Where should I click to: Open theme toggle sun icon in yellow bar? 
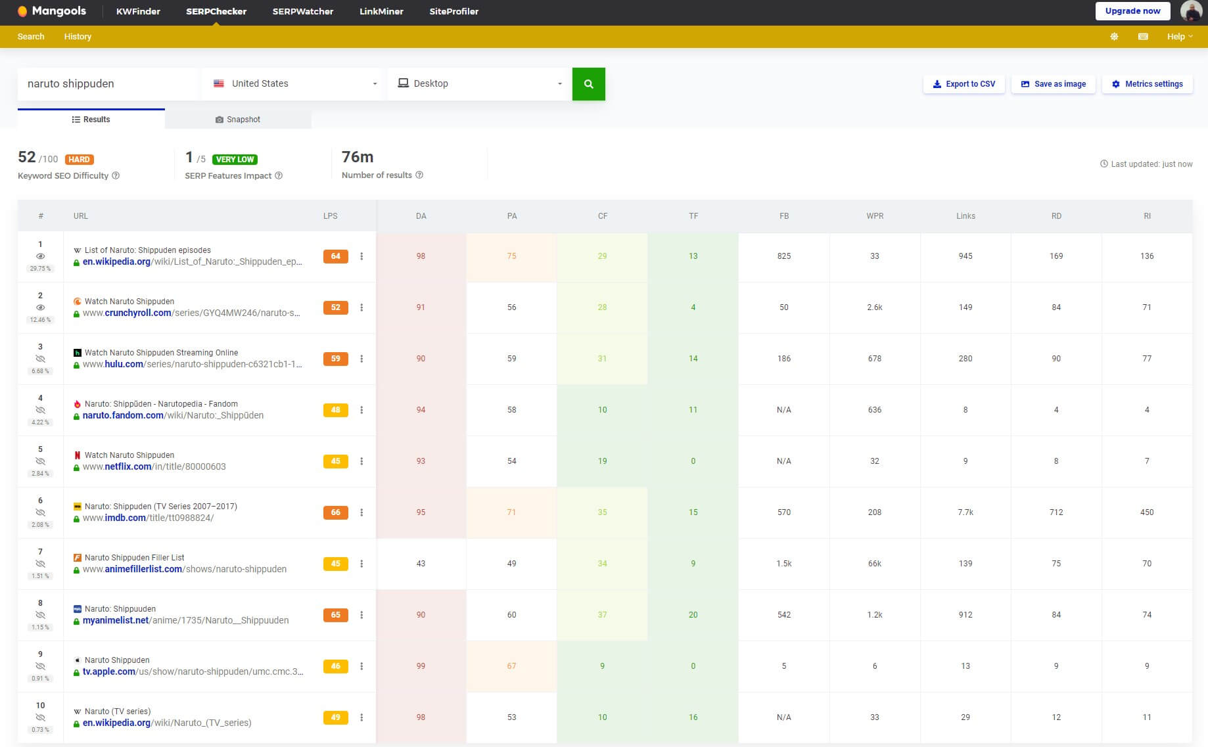[x=1114, y=37]
